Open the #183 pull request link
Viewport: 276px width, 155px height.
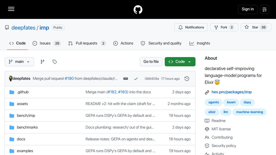(122, 92)
